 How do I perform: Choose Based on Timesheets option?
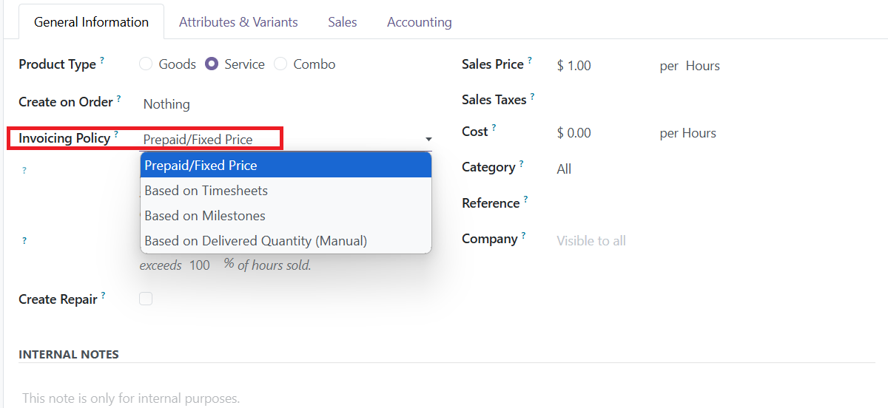tap(286, 190)
